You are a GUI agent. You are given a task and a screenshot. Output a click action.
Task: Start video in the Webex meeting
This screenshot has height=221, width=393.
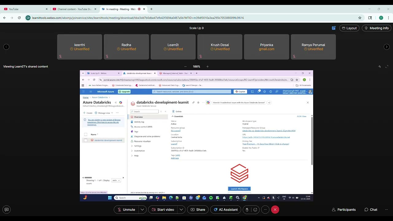(162, 210)
